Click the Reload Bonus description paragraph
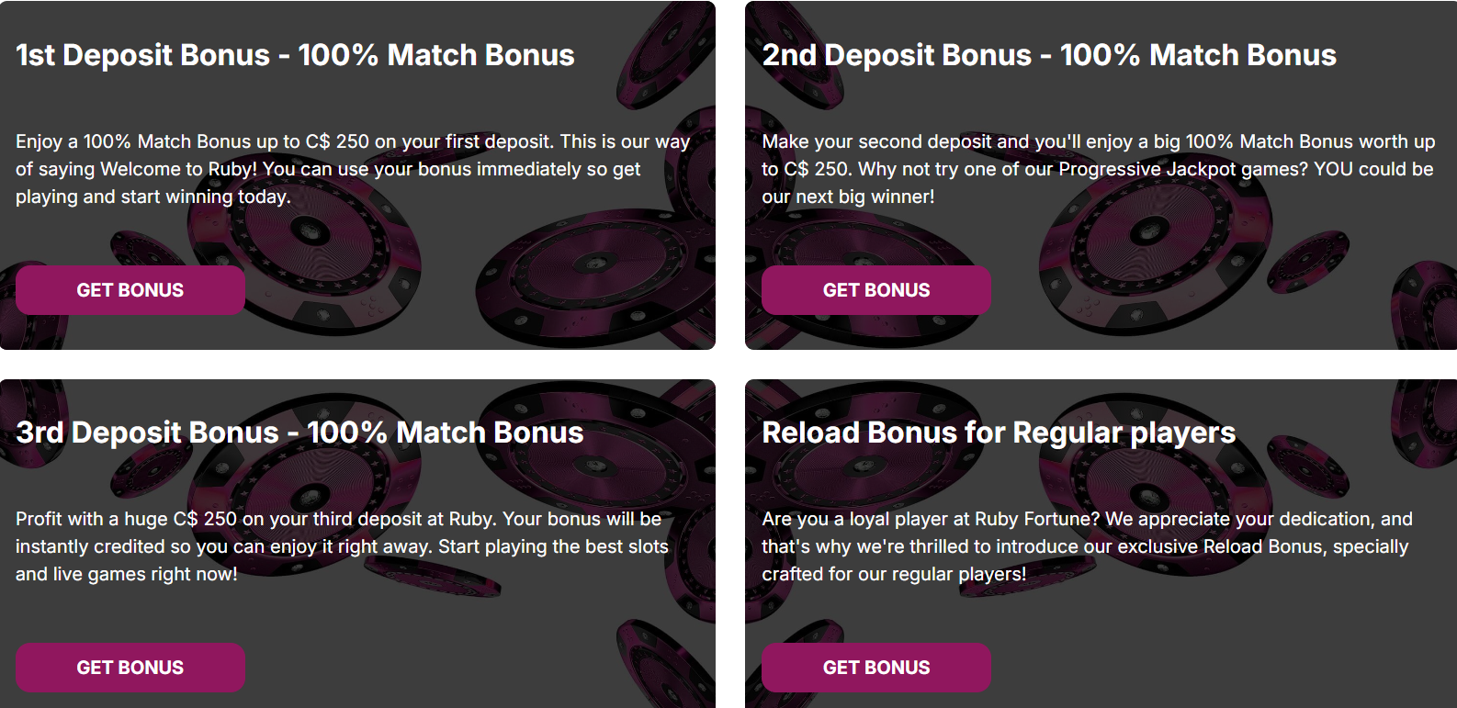 [1088, 546]
